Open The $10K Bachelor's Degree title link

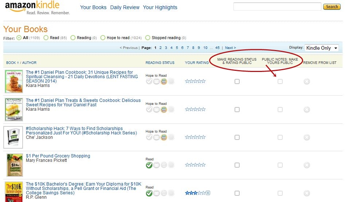click(84, 188)
